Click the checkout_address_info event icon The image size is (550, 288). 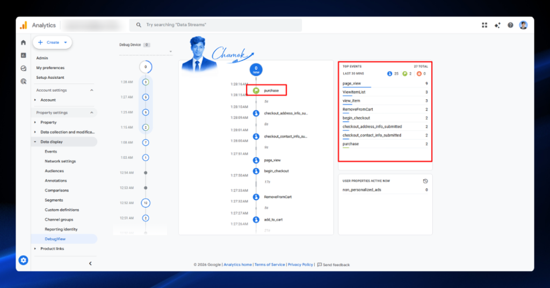point(256,114)
